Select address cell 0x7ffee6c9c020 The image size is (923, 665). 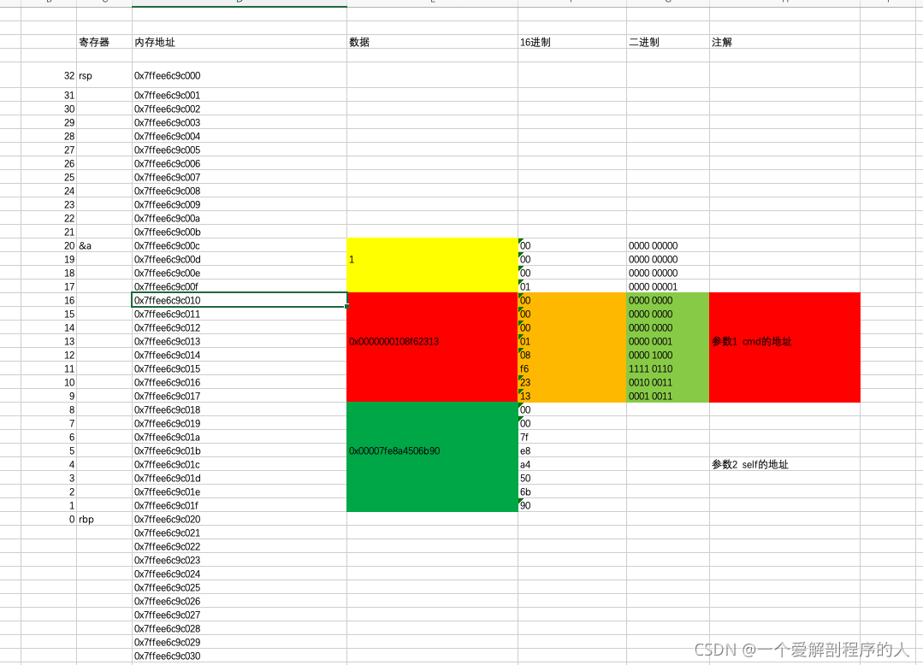(x=240, y=519)
